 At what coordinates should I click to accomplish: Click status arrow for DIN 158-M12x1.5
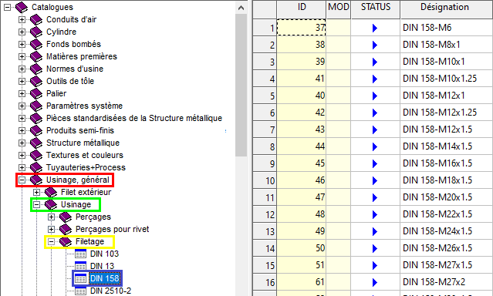click(x=375, y=129)
